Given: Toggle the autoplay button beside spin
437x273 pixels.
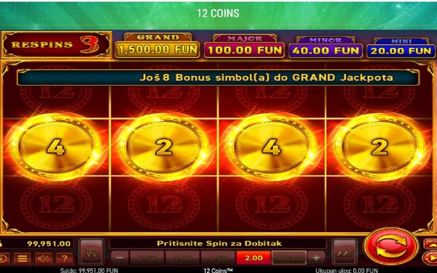Looking at the screenshot, I should click(430, 258).
